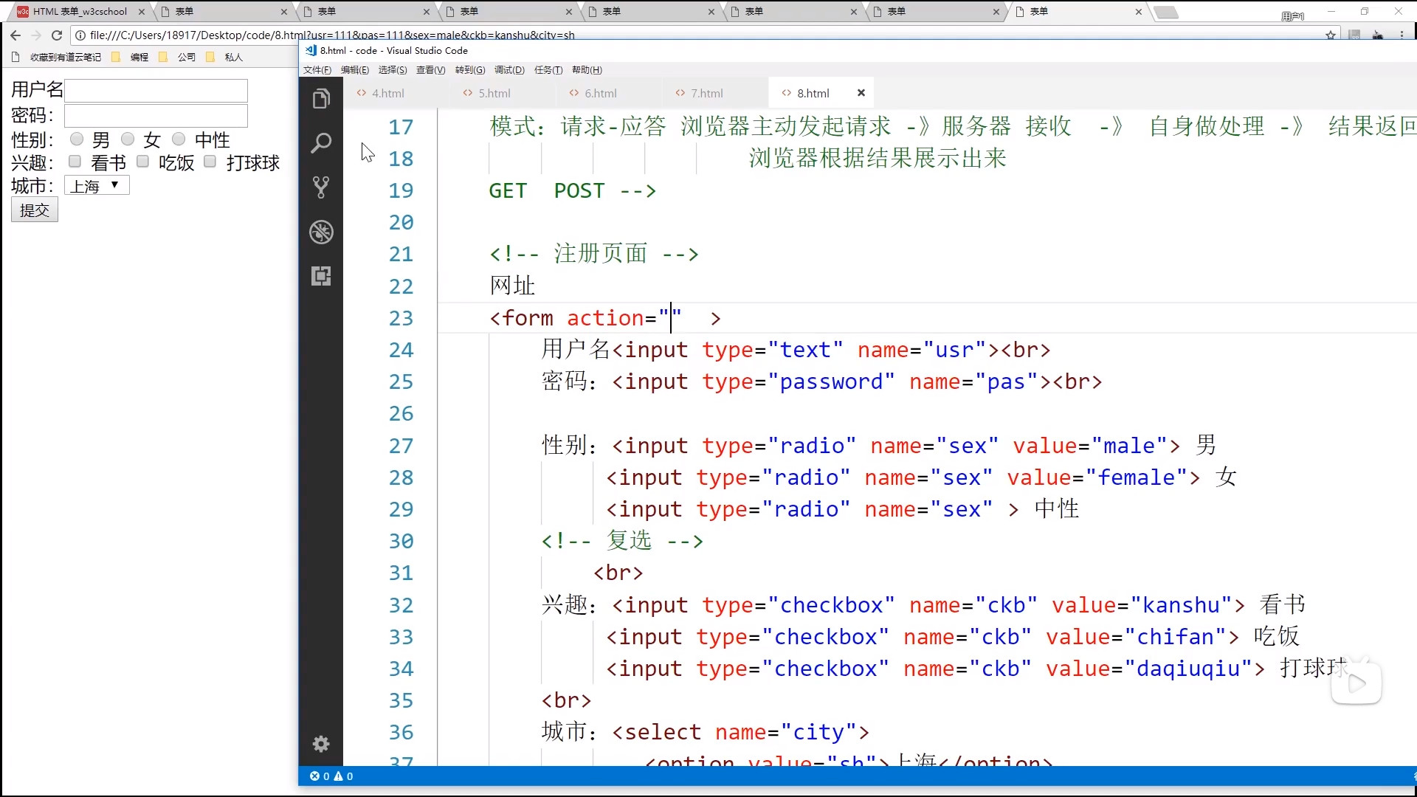
Task: Open the Extensions icon in activity bar
Action: (x=321, y=276)
